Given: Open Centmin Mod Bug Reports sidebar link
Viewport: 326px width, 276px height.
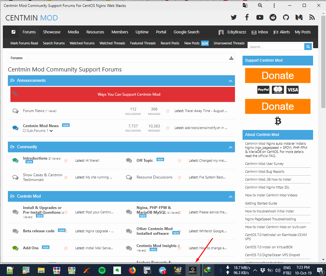Looking at the screenshot, I should click(265, 172).
